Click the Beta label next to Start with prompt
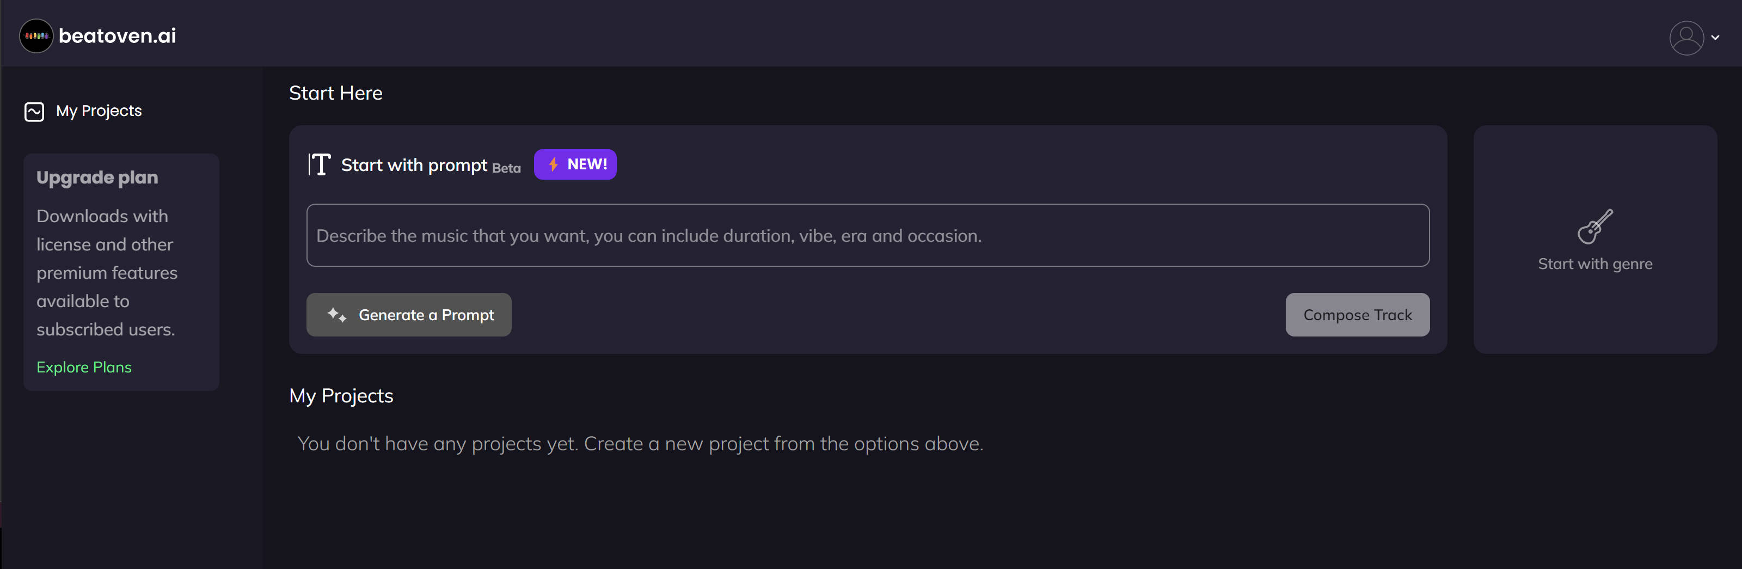The height and width of the screenshot is (569, 1742). pos(506,168)
